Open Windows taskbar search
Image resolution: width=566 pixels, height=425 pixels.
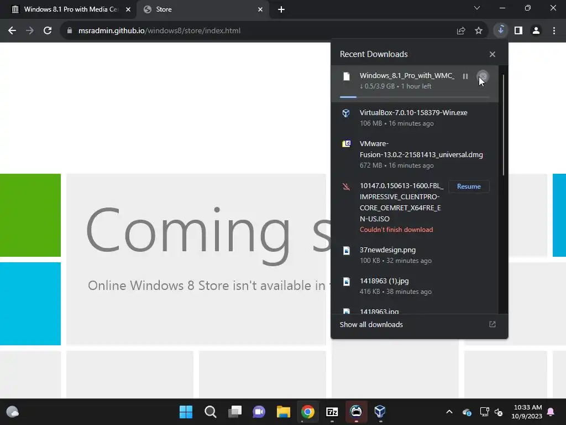(x=210, y=412)
